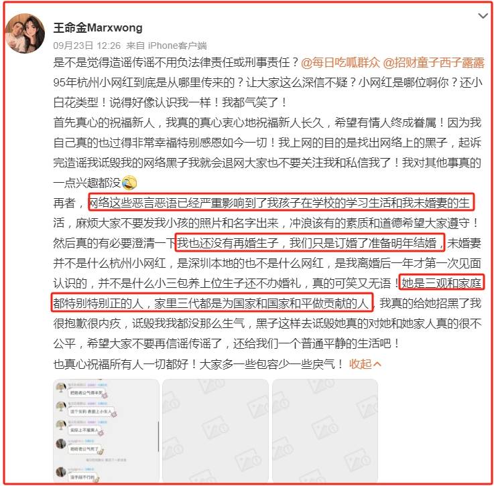494x486 pixels.
Task: Click highlighted phrase 她是三观和家庭
Action: pos(442,282)
